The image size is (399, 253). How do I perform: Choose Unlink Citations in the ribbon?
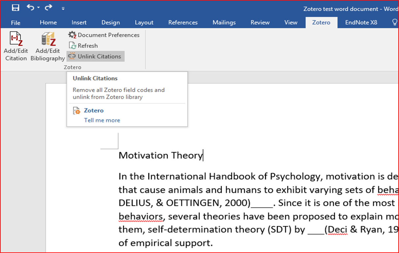point(95,56)
